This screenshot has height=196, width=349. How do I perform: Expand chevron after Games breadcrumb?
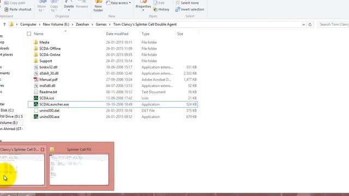110,24
